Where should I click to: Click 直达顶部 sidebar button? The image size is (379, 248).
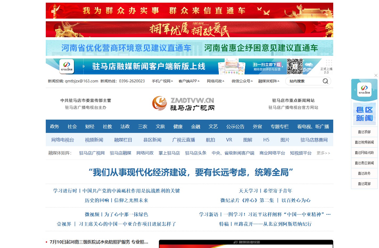[x=364, y=132]
